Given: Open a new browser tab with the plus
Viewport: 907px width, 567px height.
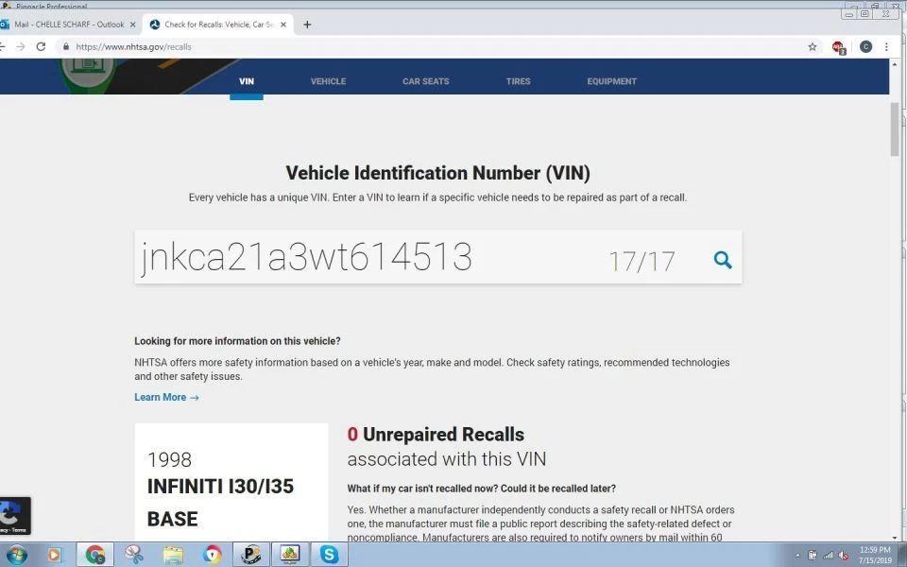Looking at the screenshot, I should [307, 25].
